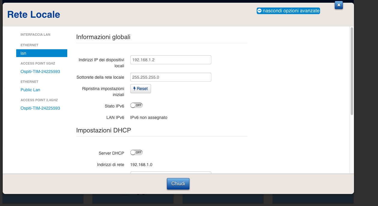Click the partially visible field below Indirizzi di rete
This screenshot has height=206, width=378.
(x=171, y=173)
